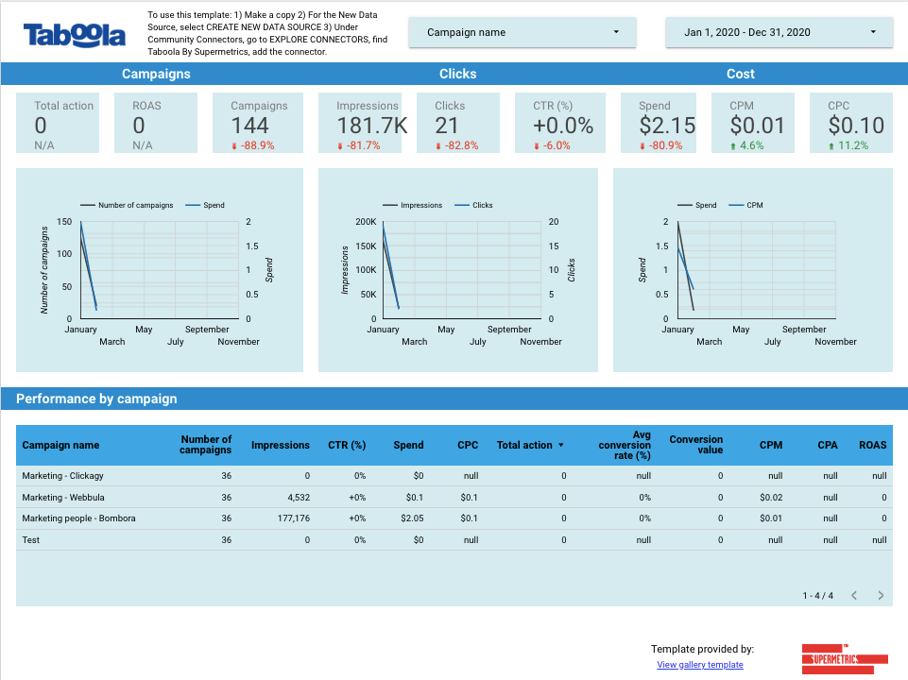Open the View gallery template link
908x680 pixels.
[x=699, y=665]
